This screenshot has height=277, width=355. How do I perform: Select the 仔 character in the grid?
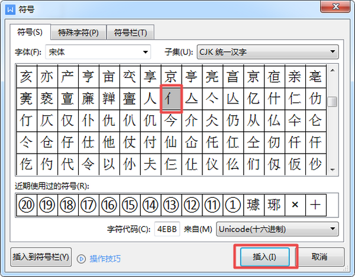click(67, 142)
